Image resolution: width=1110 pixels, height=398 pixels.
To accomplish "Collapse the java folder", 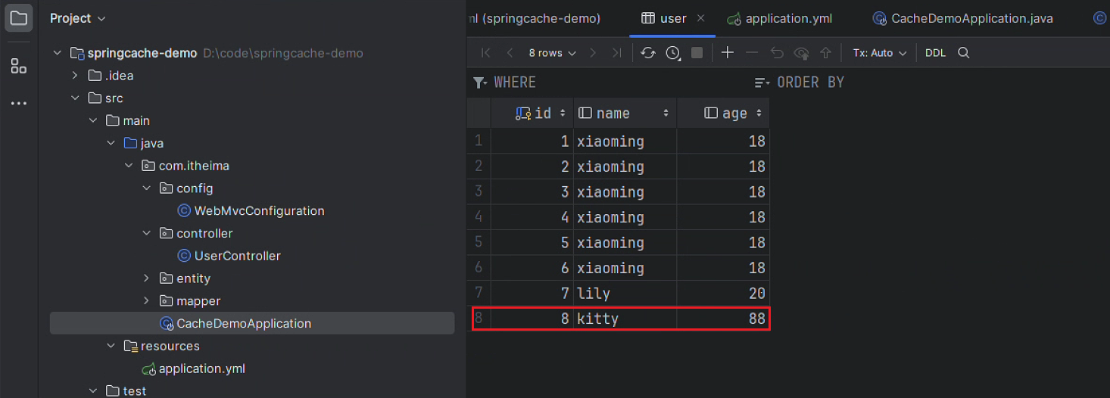I will click(x=111, y=143).
